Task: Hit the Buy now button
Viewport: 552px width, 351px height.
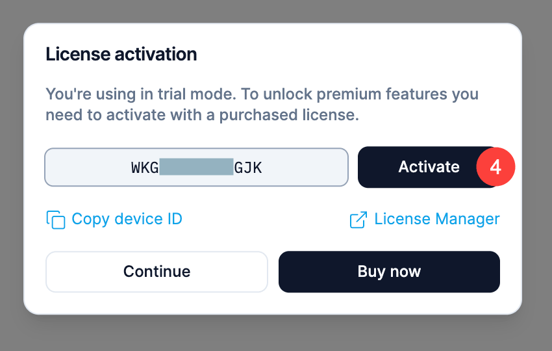Action: tap(389, 272)
